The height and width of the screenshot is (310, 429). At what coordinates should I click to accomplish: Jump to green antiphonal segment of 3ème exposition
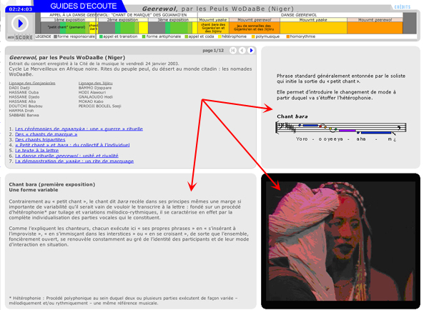[x=179, y=28]
